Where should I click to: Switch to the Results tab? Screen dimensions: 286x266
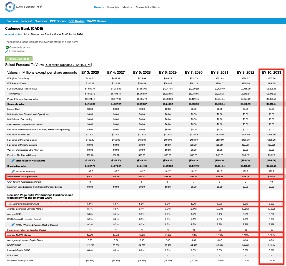point(99,8)
